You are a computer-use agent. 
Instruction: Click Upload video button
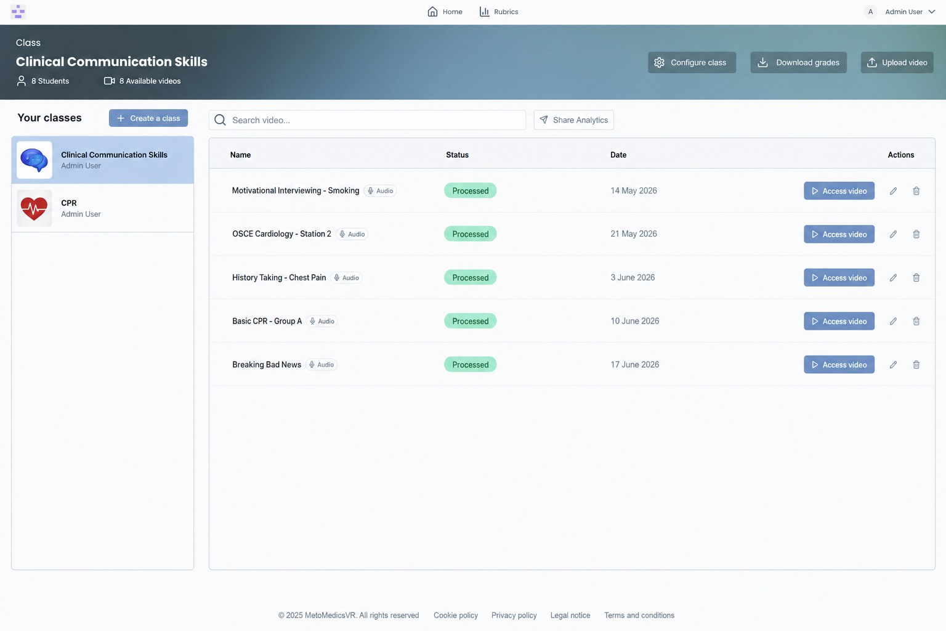pyautogui.click(x=897, y=62)
